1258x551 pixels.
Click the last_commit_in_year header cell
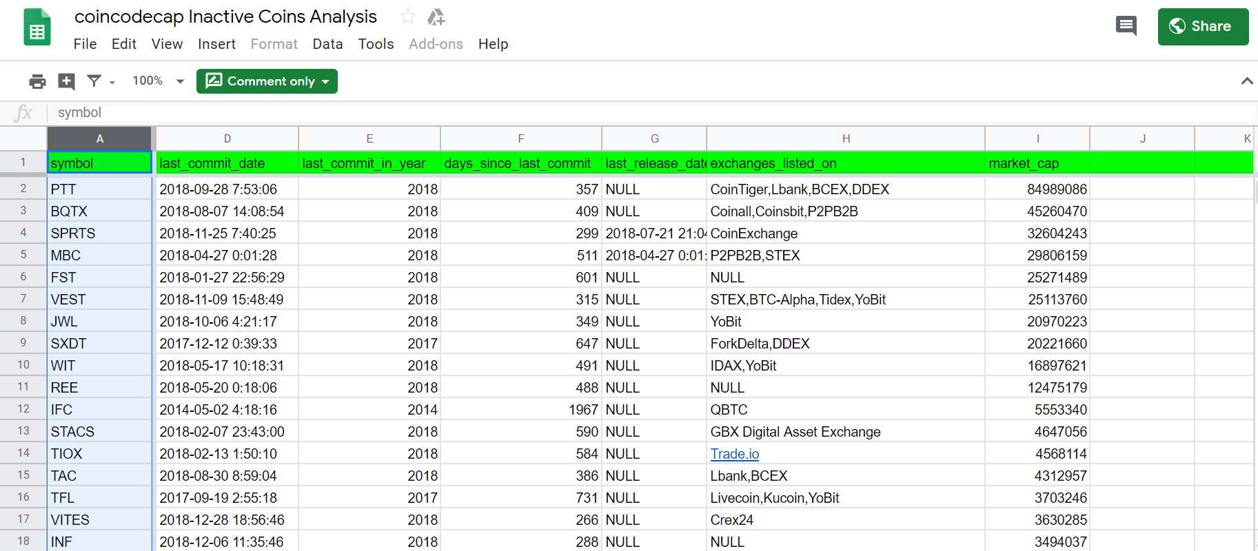pos(369,163)
